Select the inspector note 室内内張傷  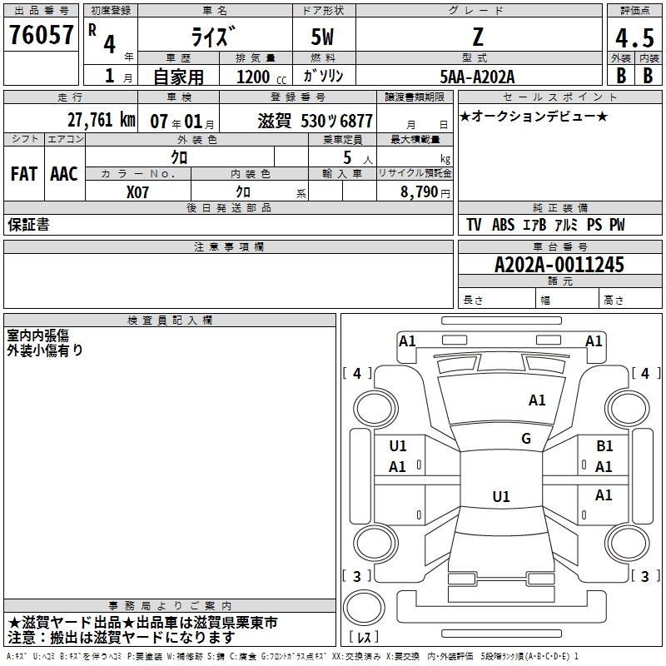37,335
